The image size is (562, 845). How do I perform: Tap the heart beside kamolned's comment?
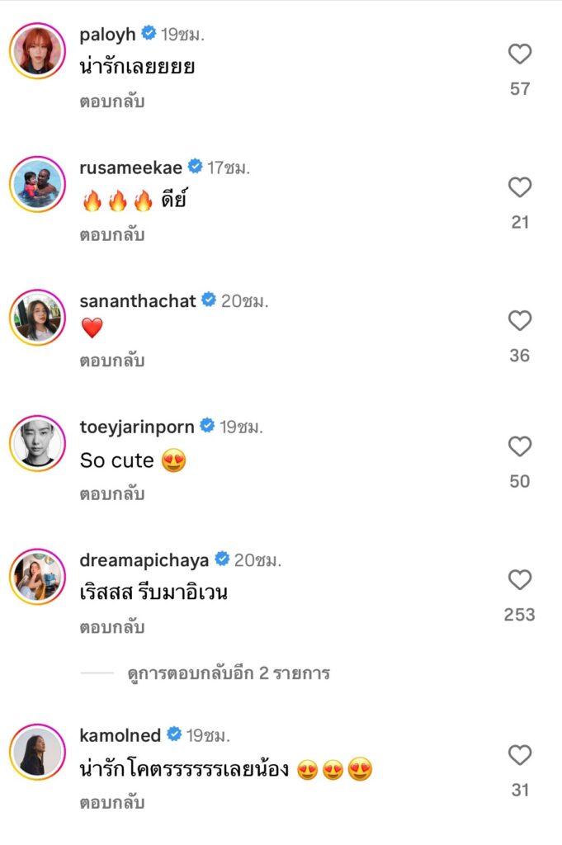(x=519, y=755)
